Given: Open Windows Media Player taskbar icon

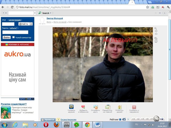Looking at the screenshot, I should click(x=35, y=125).
